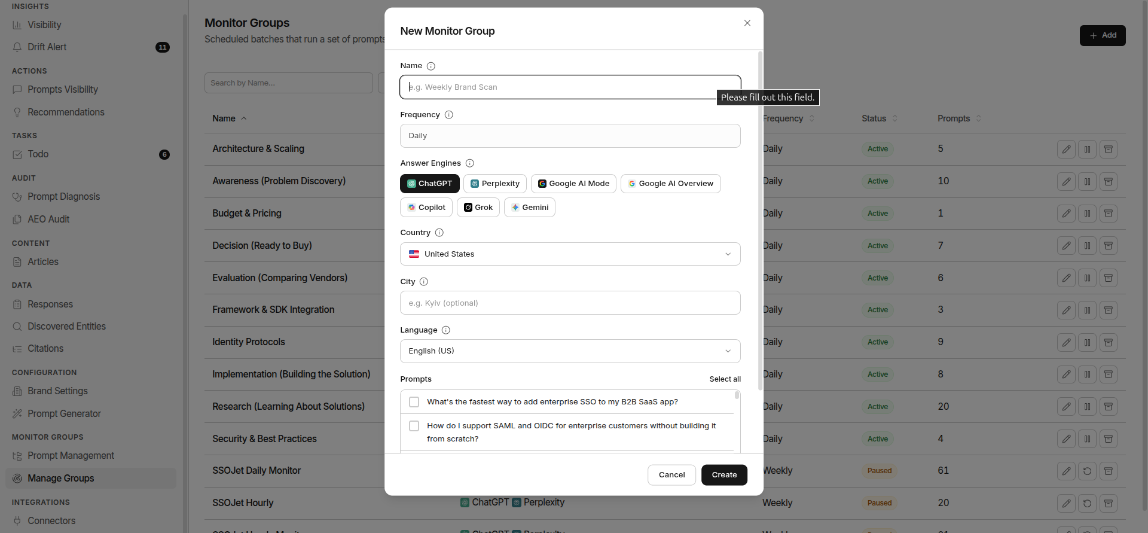1148x533 pixels.
Task: Open Citations in the sidebar
Action: pos(45,349)
